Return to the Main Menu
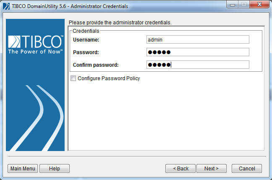 [23, 169]
